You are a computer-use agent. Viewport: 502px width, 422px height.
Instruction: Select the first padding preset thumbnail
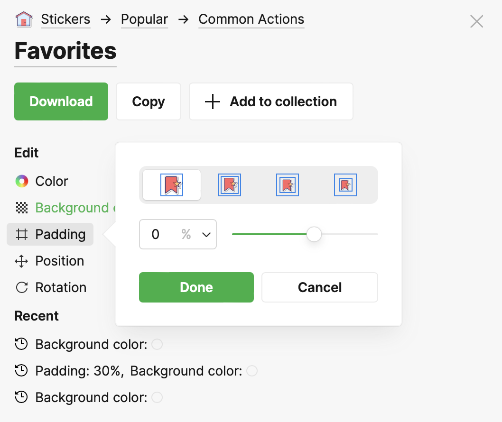coord(172,185)
